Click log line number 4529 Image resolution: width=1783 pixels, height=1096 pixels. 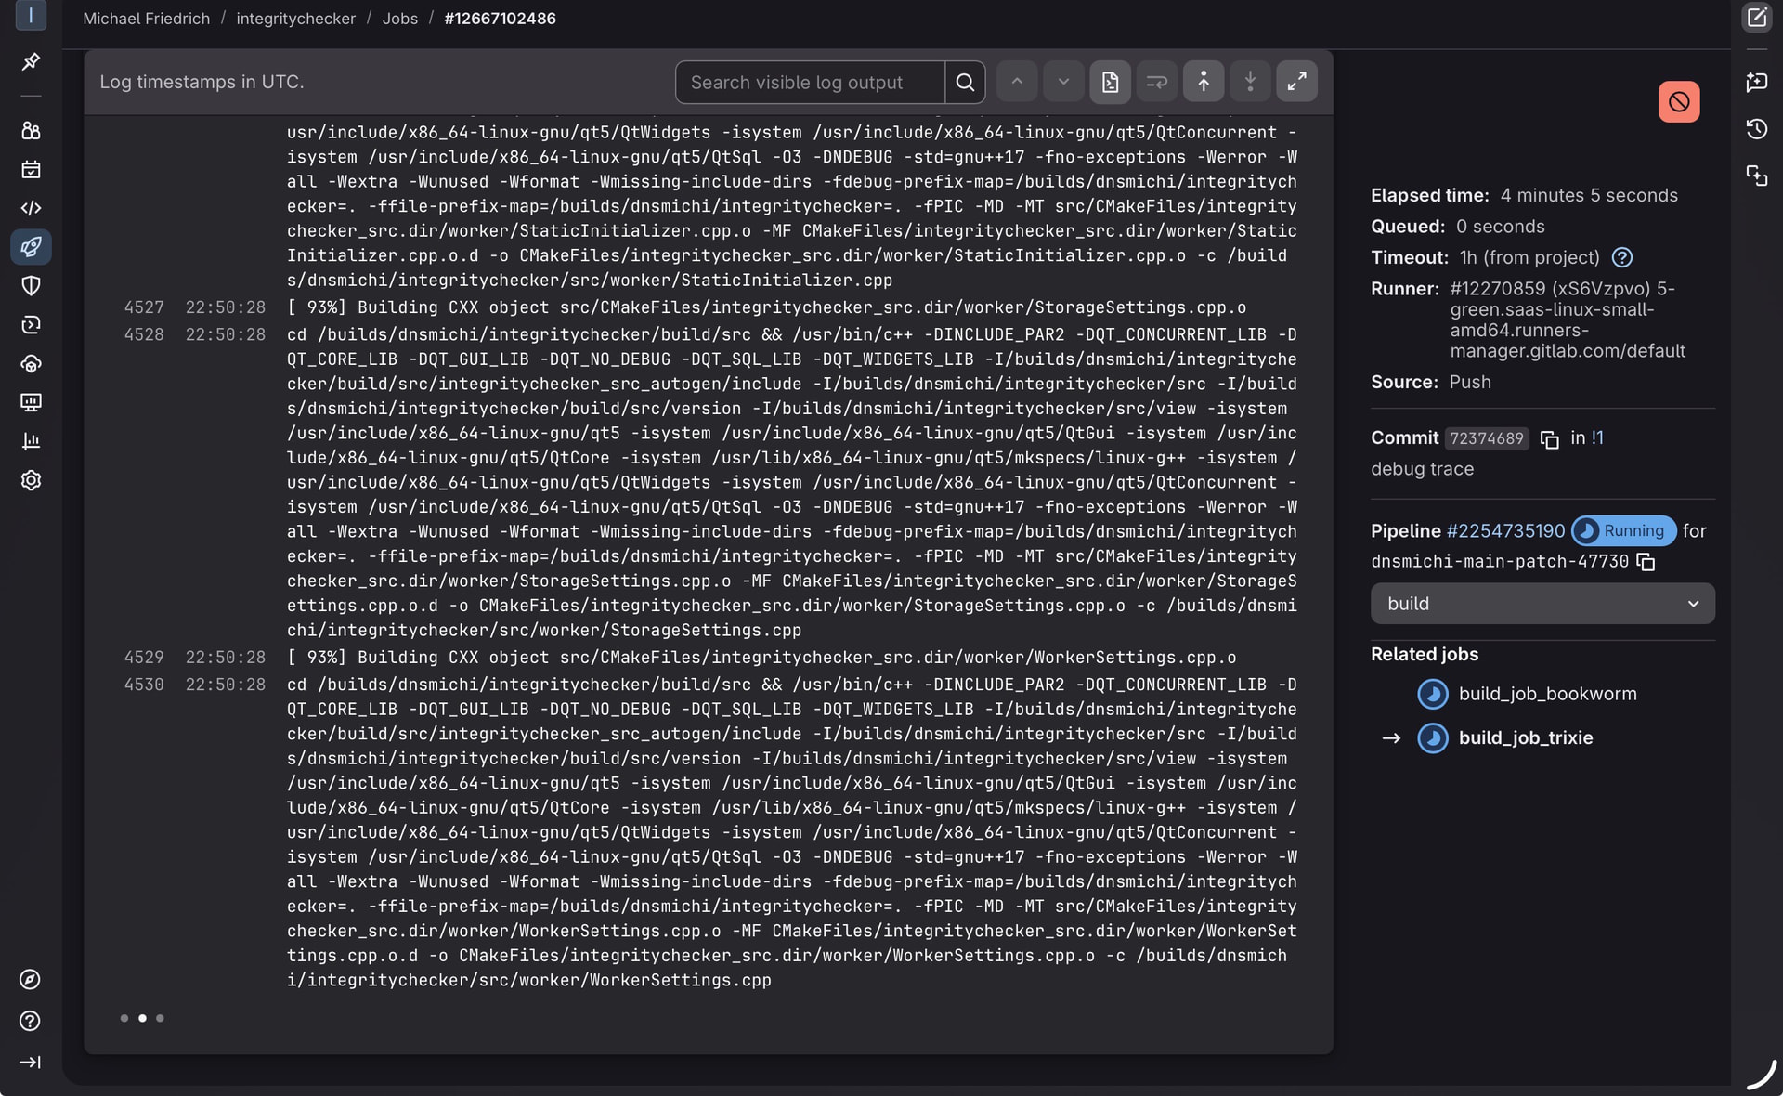point(144,658)
